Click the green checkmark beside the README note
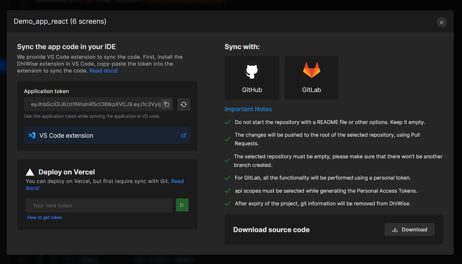Screen dimensions: 462x264 point(227,122)
